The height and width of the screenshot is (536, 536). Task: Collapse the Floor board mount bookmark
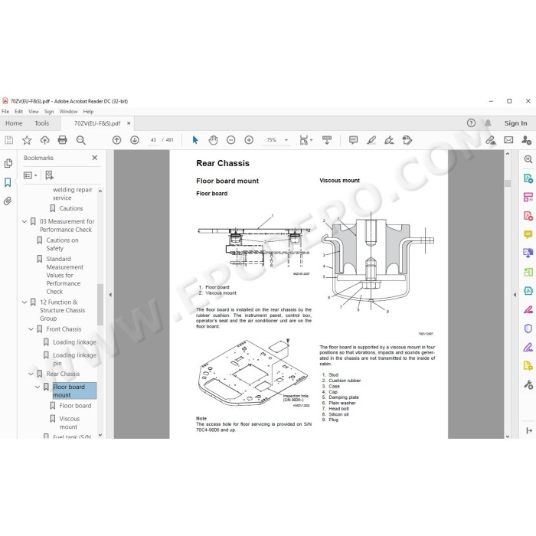pos(38,387)
